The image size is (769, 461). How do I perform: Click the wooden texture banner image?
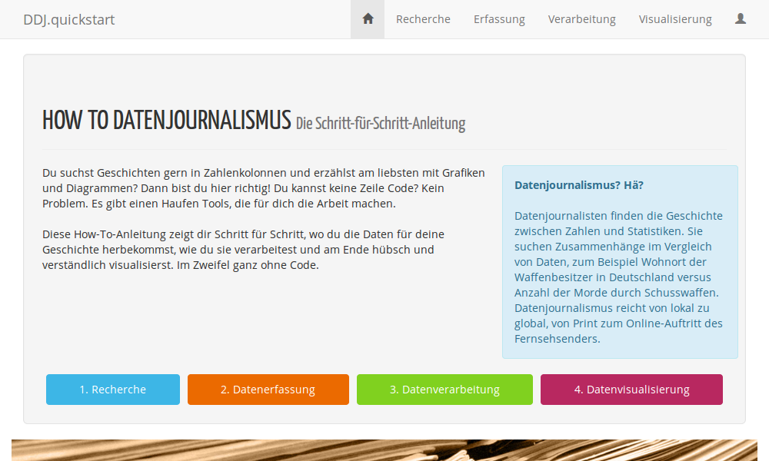pos(384,450)
